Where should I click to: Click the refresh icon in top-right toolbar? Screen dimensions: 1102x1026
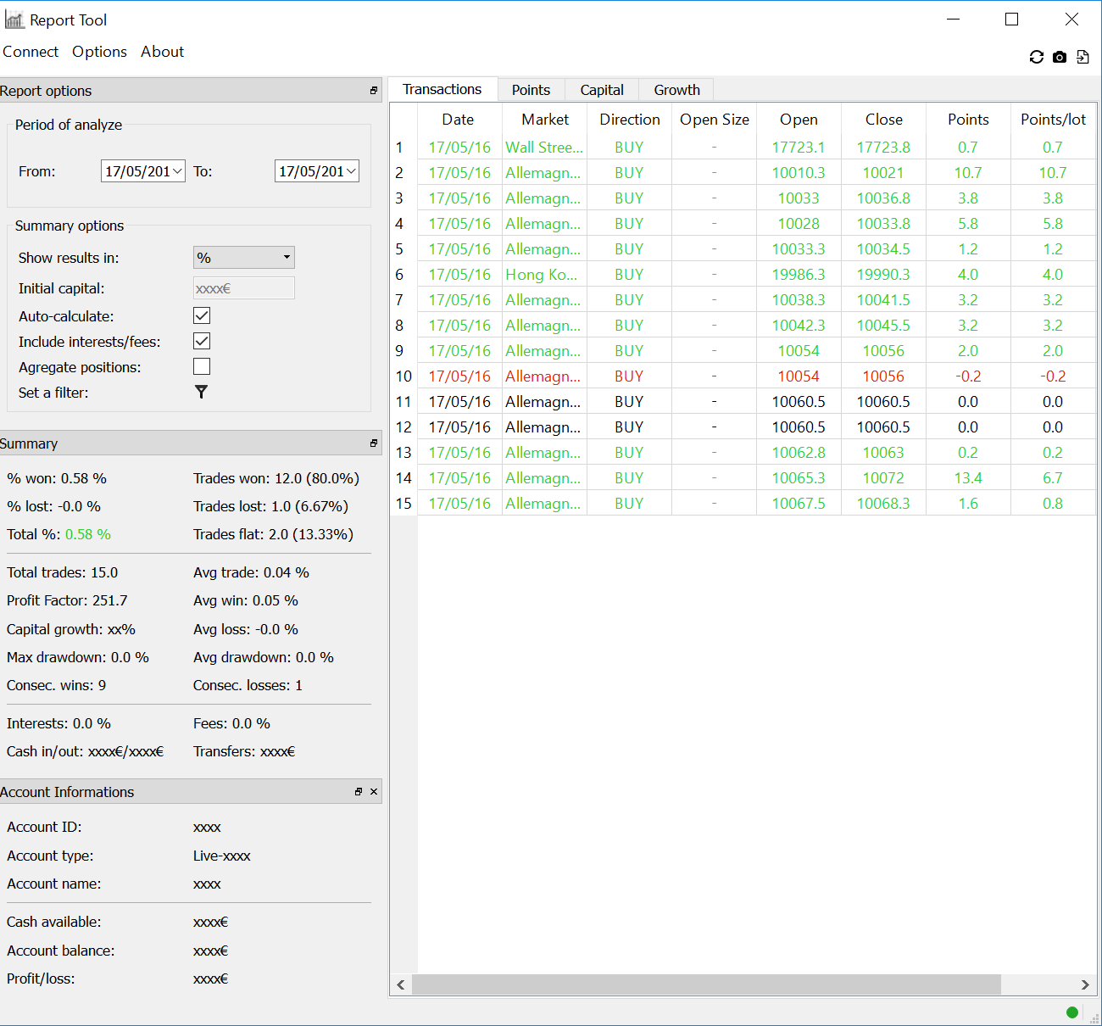[x=1036, y=57]
